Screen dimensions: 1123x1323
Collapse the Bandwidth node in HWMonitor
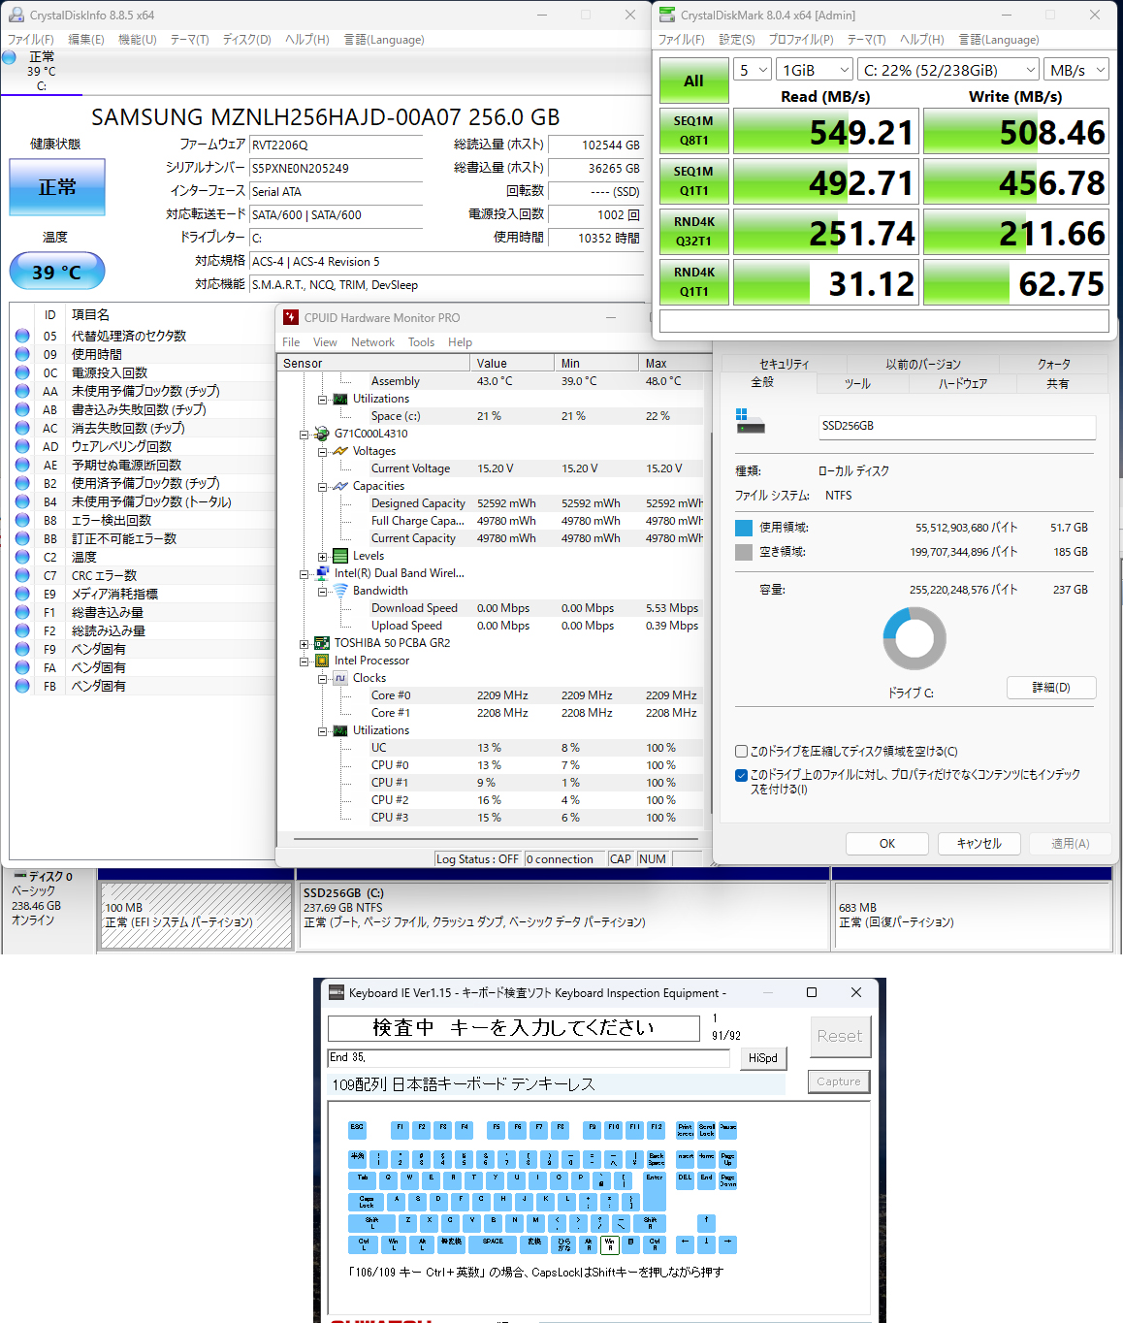point(322,592)
